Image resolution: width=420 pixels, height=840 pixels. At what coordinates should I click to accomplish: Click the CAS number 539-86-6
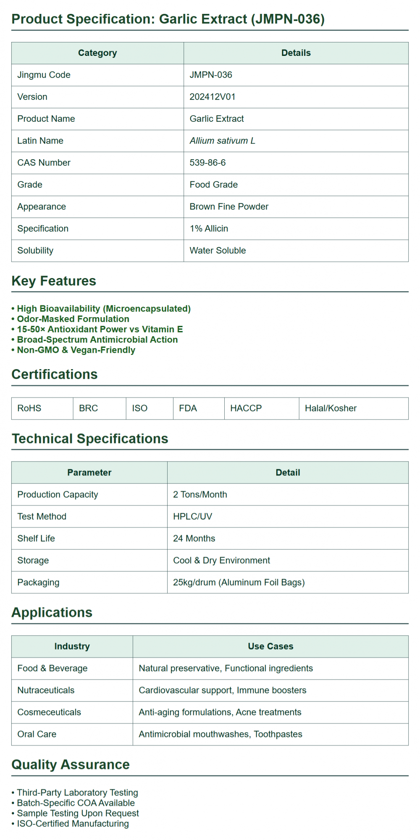[207, 163]
